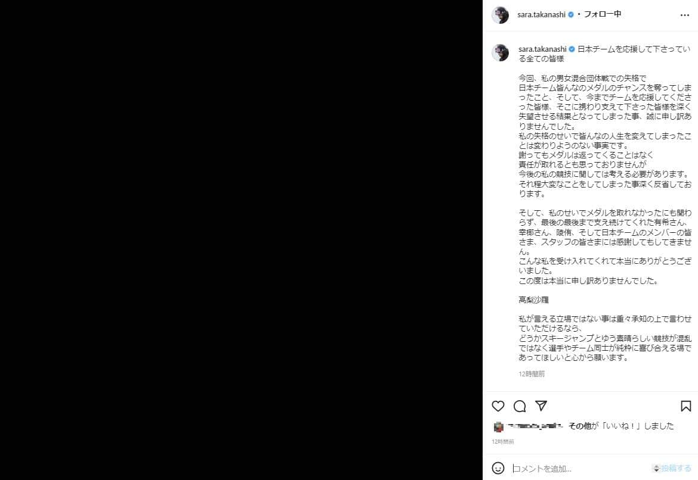Click the 12時間前 timestamp under the caption

pyautogui.click(x=532, y=374)
